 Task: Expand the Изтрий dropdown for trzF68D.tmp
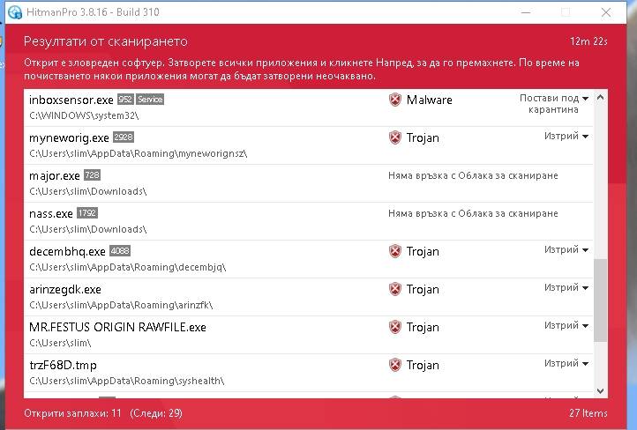tap(566, 363)
